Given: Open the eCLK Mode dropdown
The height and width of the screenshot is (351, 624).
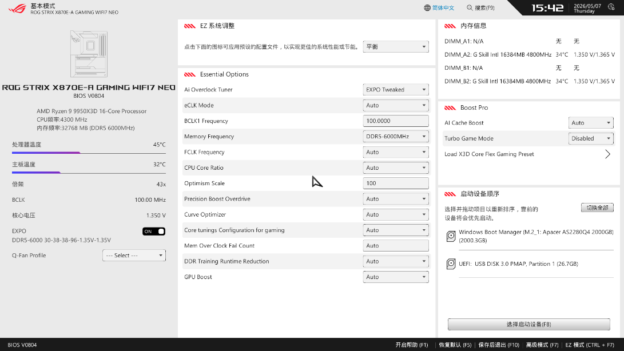Looking at the screenshot, I should coord(396,105).
